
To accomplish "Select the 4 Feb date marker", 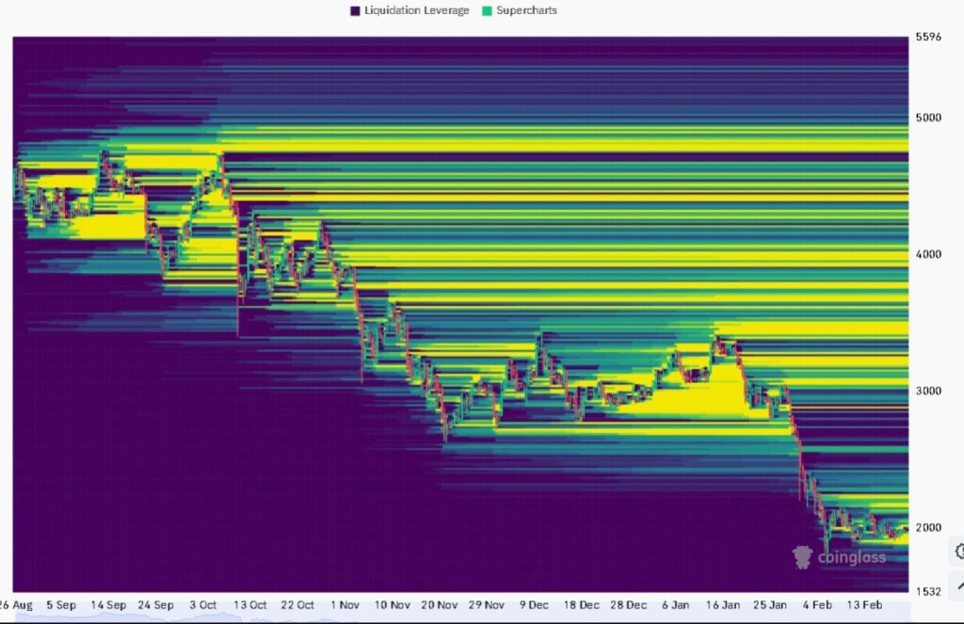I will [817, 605].
